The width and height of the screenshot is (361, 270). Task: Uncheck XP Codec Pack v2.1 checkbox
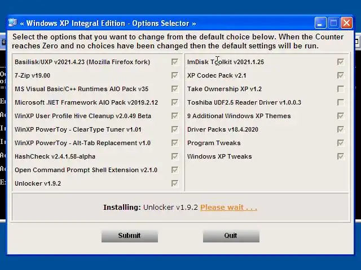341,75
